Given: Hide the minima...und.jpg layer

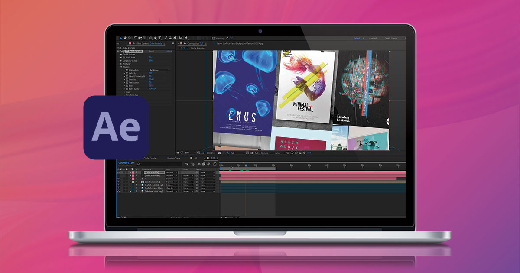Looking at the screenshot, I should [x=118, y=191].
